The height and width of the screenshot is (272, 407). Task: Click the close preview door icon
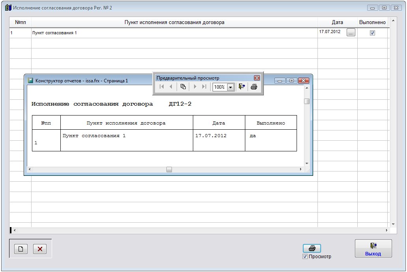click(242, 87)
